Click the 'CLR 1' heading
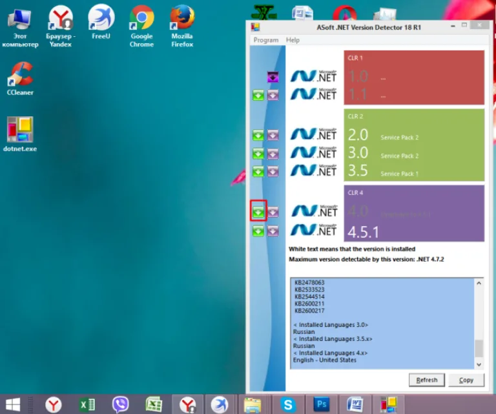Screen dimensions: 496x414 (355, 58)
